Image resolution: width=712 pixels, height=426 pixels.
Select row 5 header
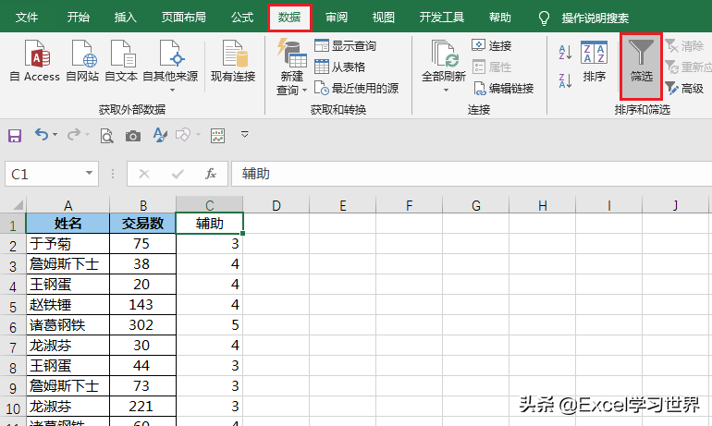pos(13,306)
